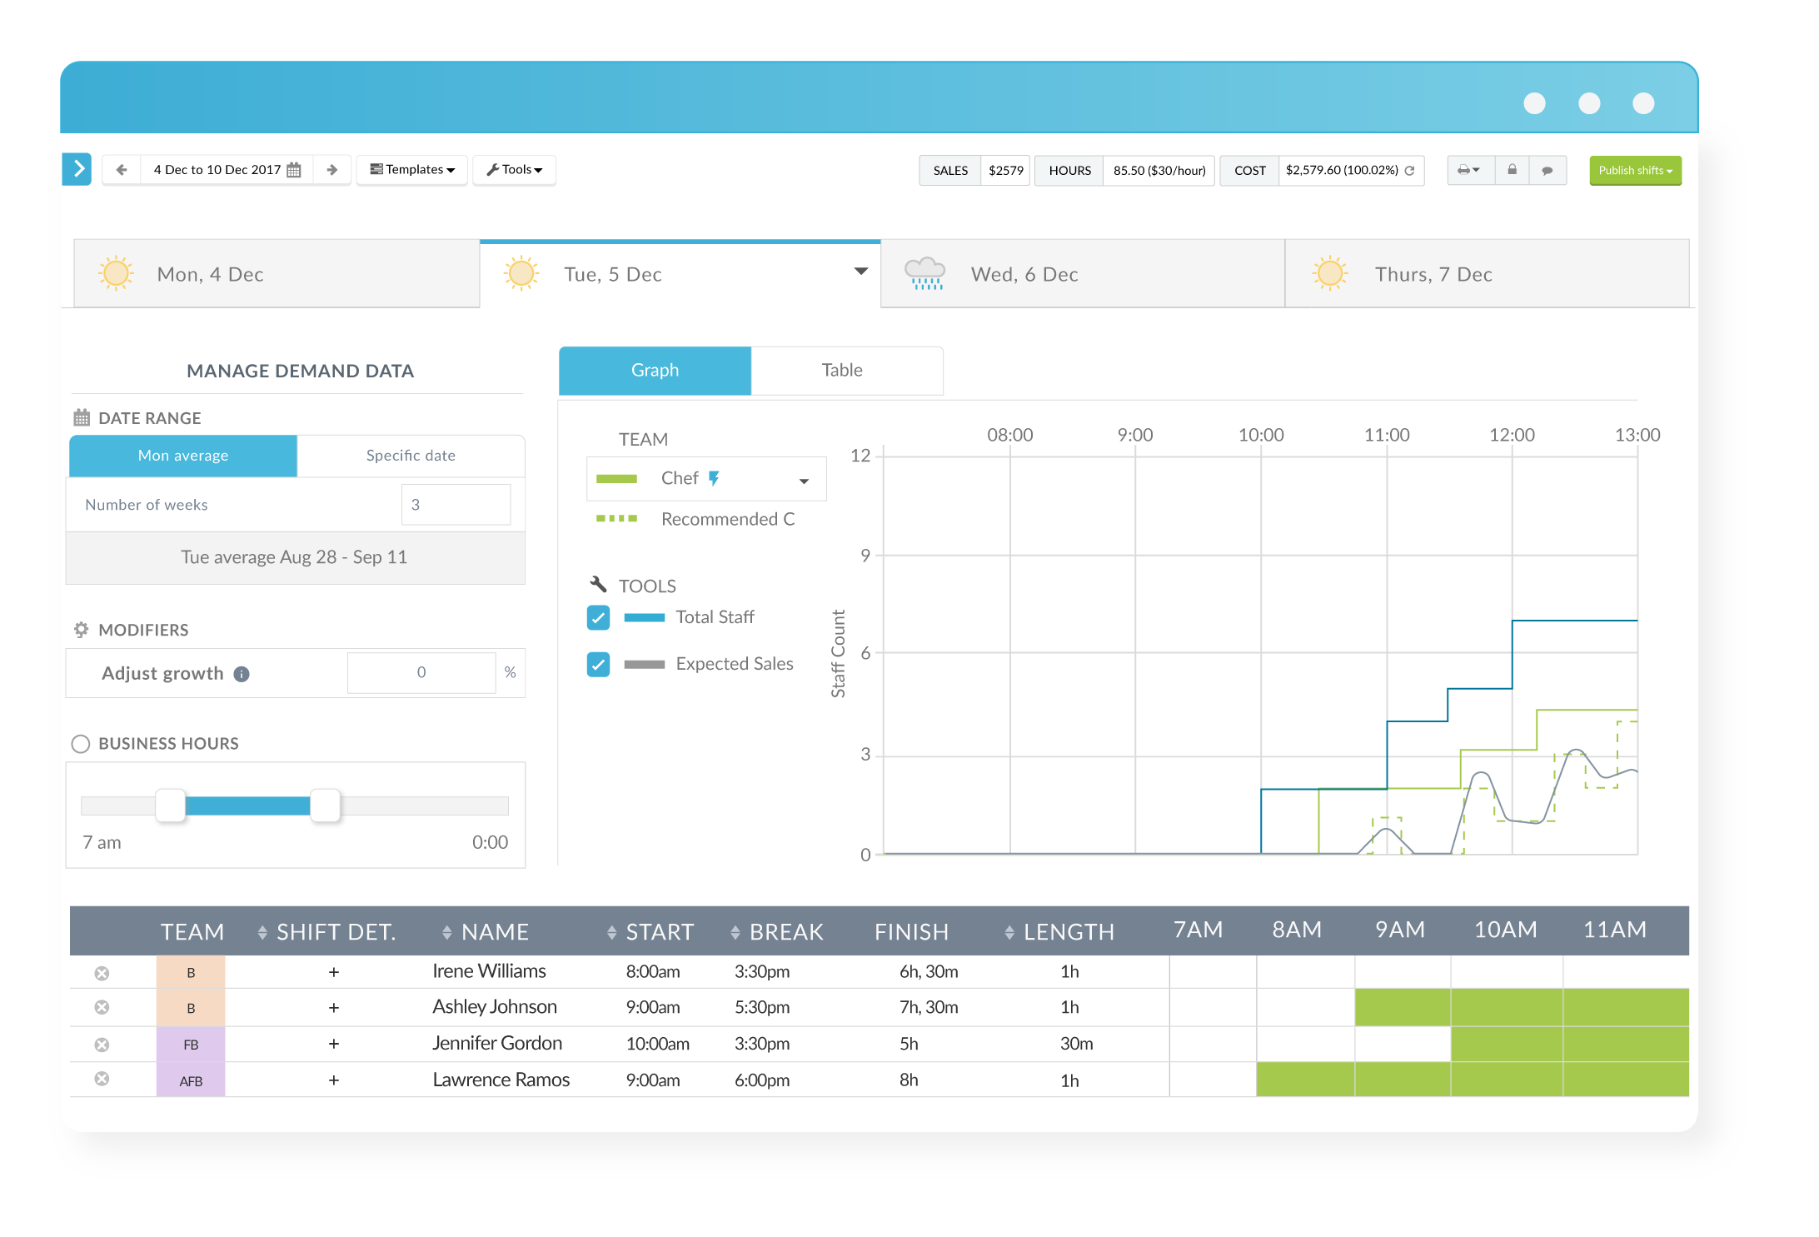Open the comments speech bubble icon
This screenshot has width=1819, height=1237.
coord(1548,170)
